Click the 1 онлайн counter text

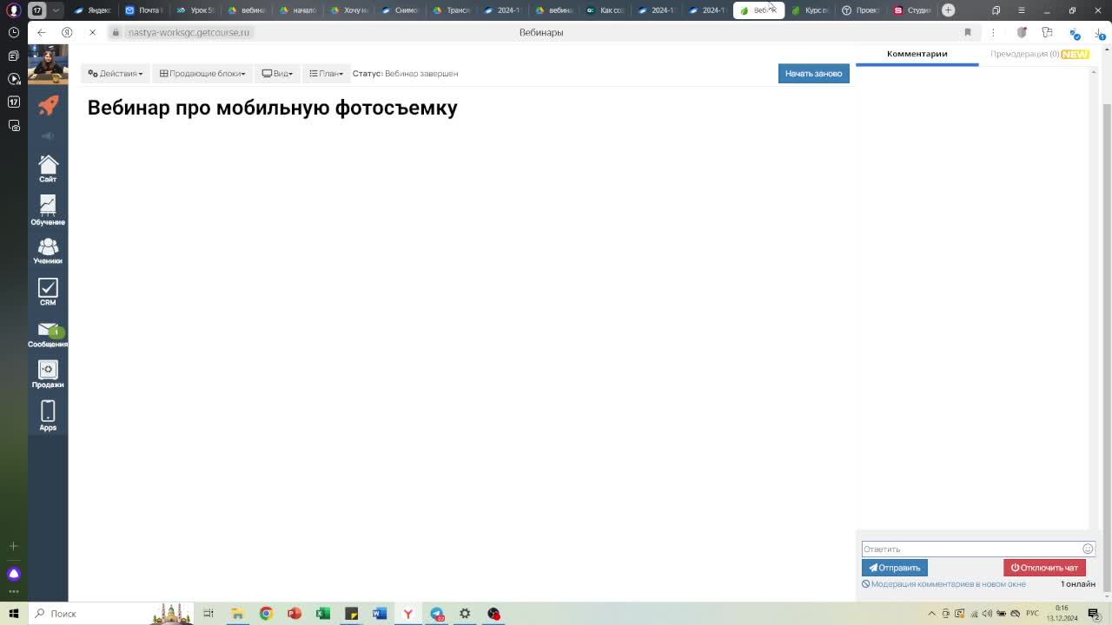pos(1078,584)
